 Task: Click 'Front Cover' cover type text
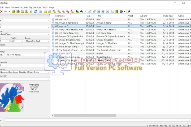34,92
